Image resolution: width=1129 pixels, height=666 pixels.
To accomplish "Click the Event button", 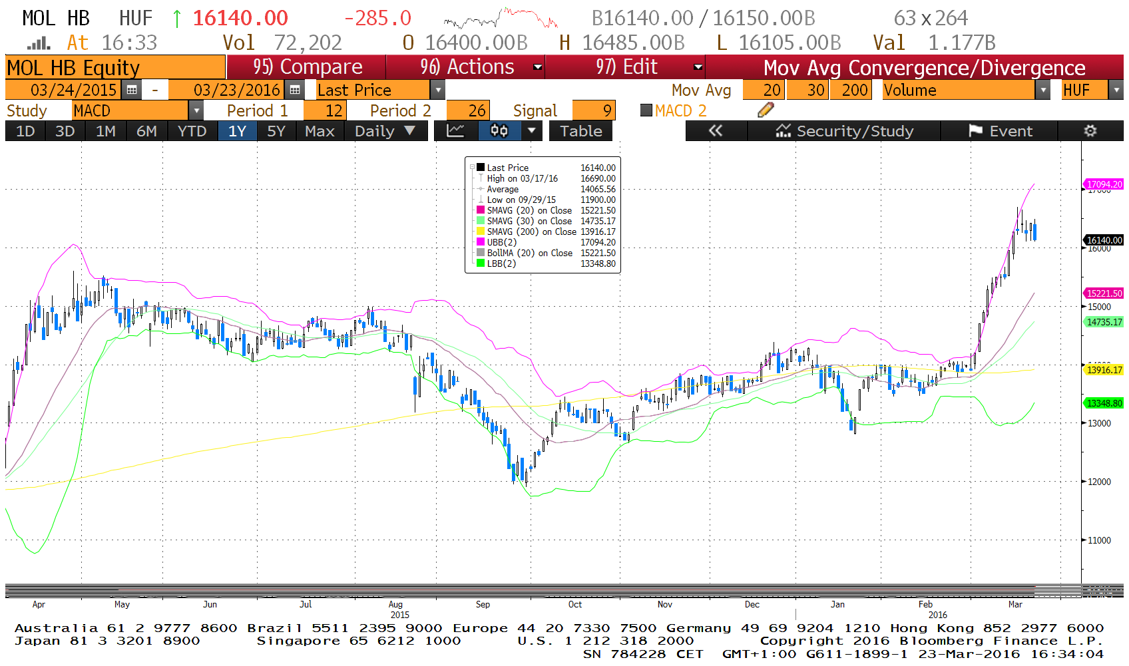I will [1000, 131].
